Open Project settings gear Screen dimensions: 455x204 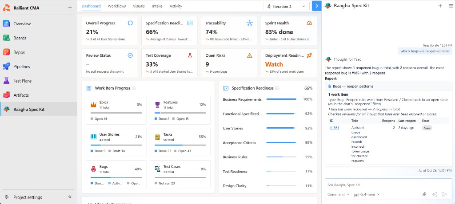pos(6,197)
